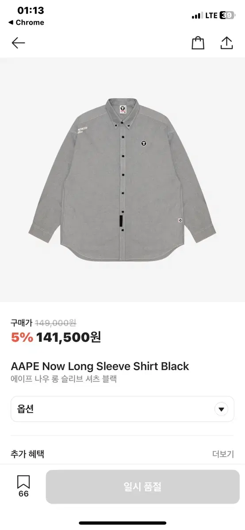Image resolution: width=245 pixels, height=530 pixels.
Task: Tap the share upload icon
Action: tap(226, 42)
